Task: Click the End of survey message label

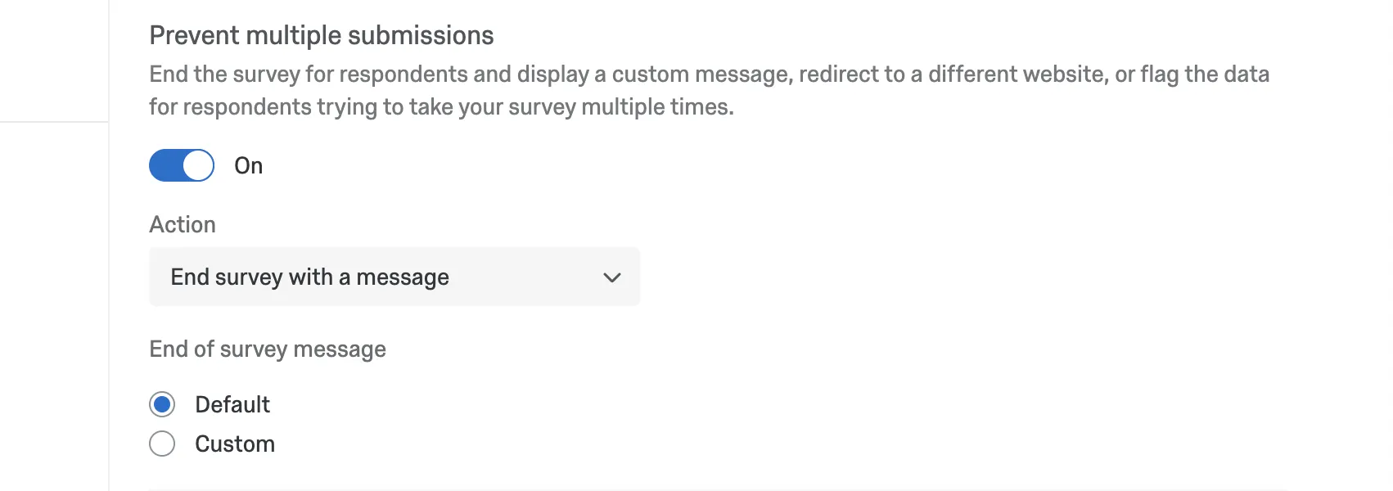Action: [x=267, y=349]
